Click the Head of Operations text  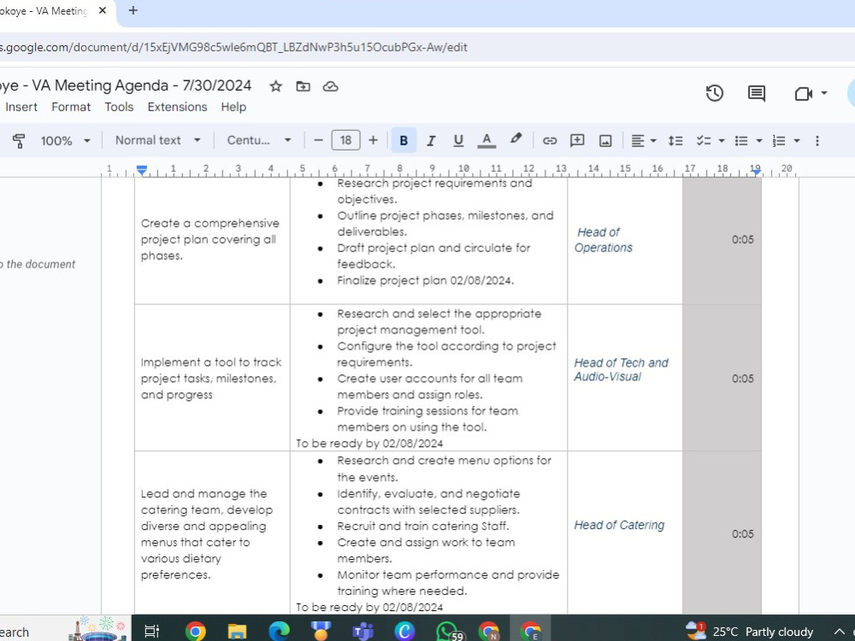click(x=603, y=240)
